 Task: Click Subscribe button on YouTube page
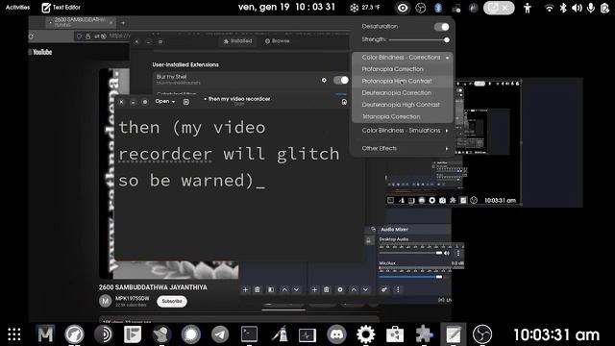(x=172, y=301)
